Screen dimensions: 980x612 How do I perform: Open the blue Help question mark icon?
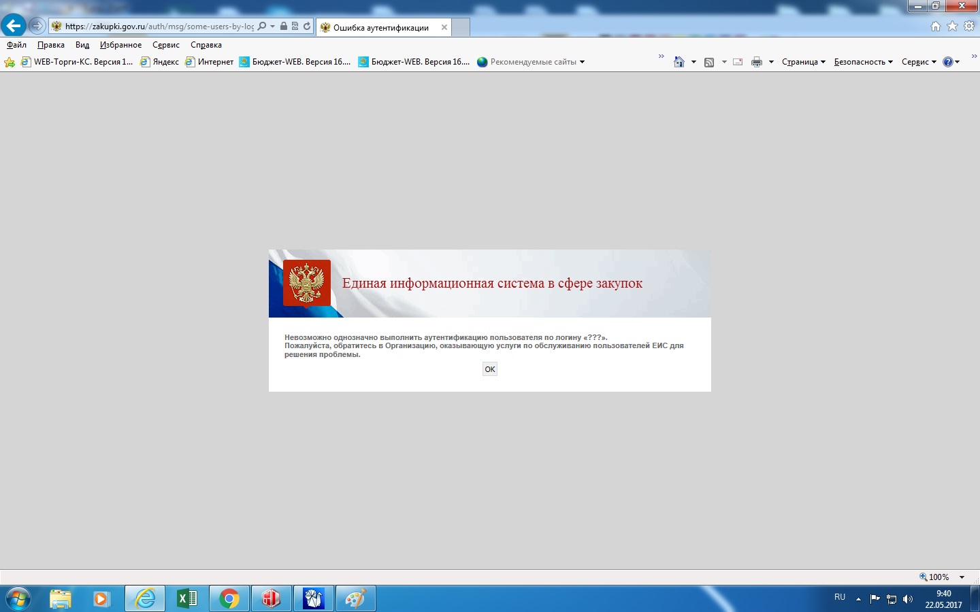[947, 62]
